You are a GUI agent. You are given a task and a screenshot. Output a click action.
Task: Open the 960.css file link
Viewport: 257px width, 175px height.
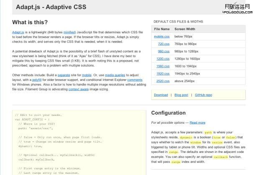pyautogui.click(x=163, y=51)
